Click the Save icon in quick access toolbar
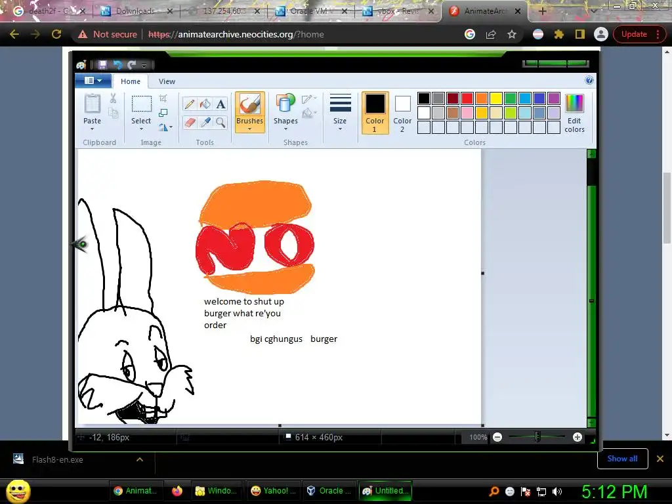 pos(102,65)
